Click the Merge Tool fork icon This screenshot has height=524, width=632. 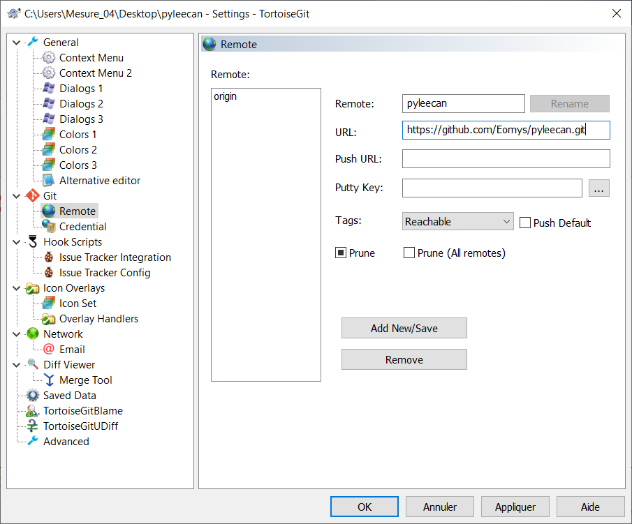(49, 380)
